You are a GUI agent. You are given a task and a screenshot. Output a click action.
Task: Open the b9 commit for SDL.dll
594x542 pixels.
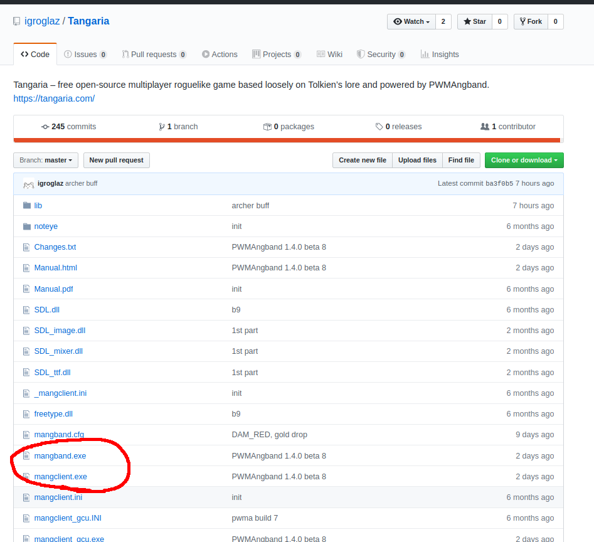[236, 310]
